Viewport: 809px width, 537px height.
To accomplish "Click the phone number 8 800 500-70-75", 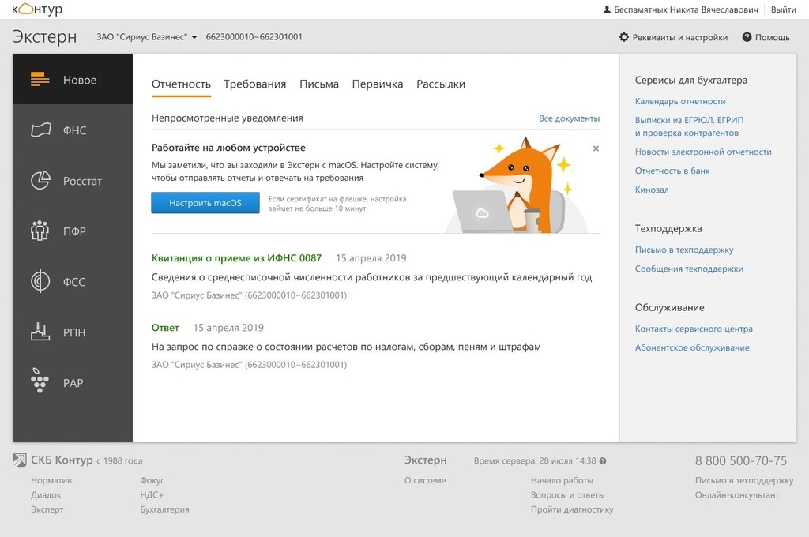I will coord(741,460).
